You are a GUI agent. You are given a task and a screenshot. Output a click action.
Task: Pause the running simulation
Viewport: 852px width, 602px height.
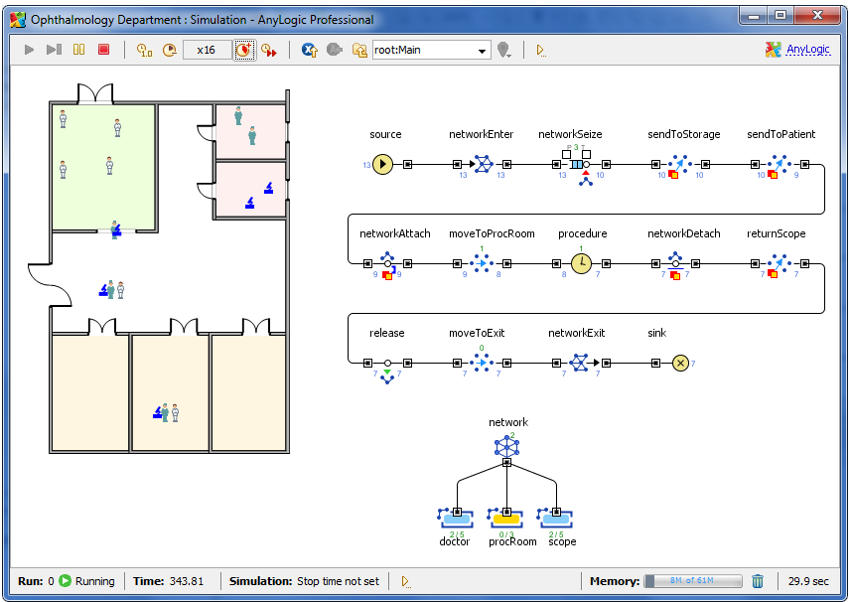78,50
